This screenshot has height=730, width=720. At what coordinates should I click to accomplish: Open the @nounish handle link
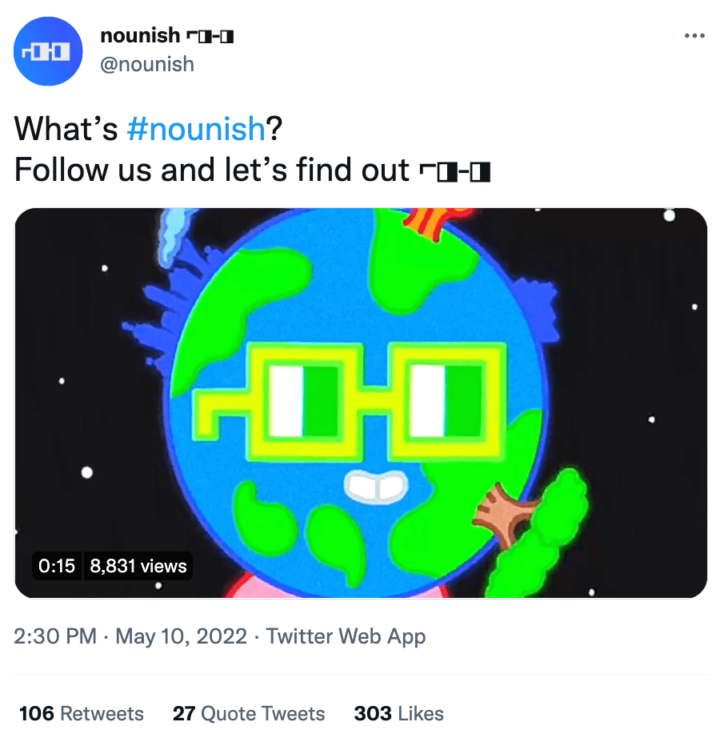click(x=147, y=63)
